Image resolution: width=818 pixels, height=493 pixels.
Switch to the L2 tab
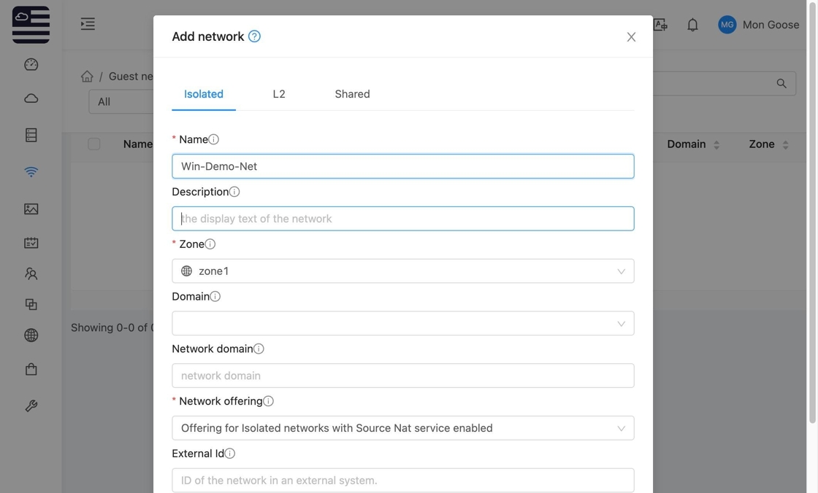(279, 94)
